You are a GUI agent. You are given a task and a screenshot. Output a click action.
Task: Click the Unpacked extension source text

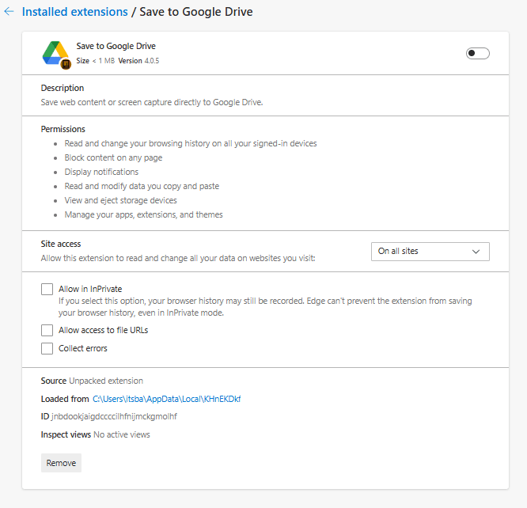pyautogui.click(x=106, y=381)
